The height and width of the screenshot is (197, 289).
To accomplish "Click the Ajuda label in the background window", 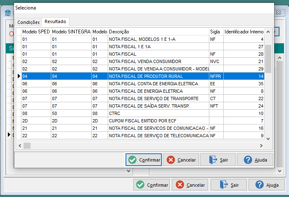I will (x=272, y=185).
